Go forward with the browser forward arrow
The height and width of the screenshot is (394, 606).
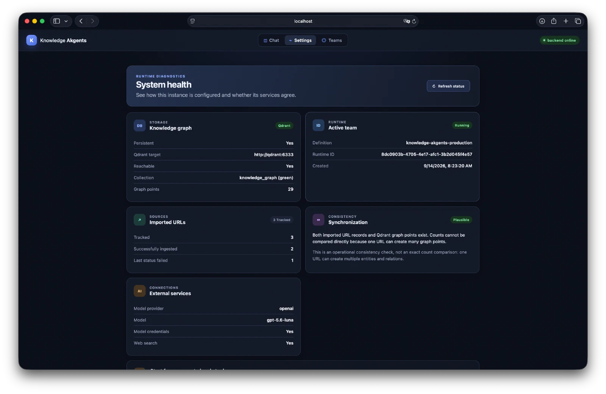click(x=92, y=21)
